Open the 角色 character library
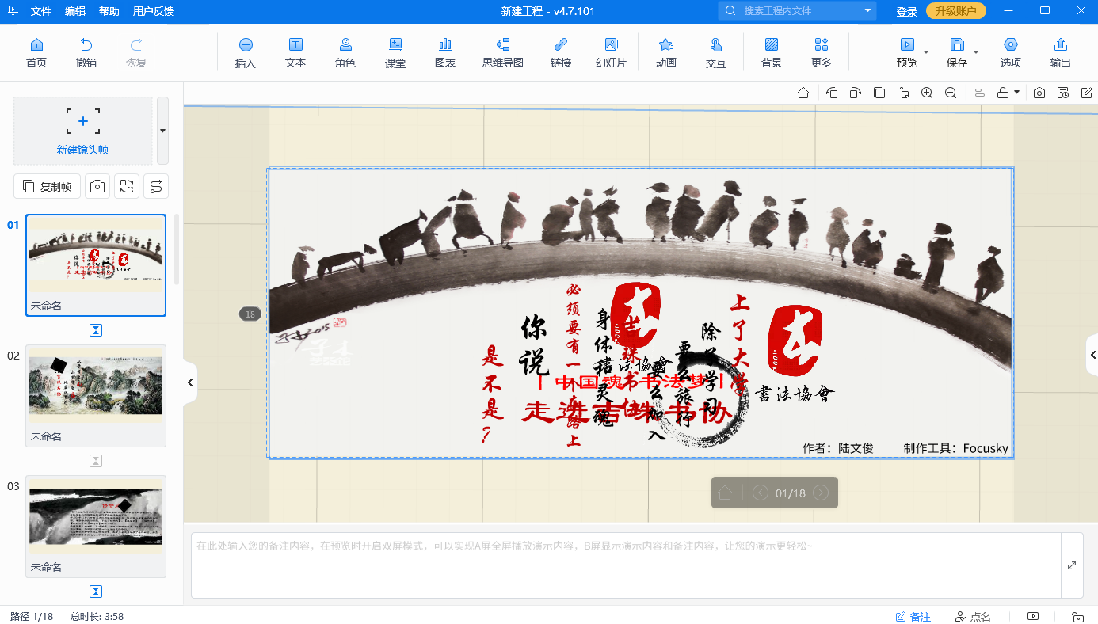This screenshot has width=1098, height=624. click(345, 53)
